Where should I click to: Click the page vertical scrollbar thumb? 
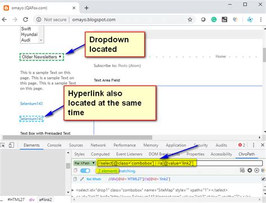coord(264,55)
